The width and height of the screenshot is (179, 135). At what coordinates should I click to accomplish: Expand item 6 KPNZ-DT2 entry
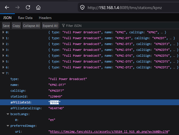[x=3, y=67]
